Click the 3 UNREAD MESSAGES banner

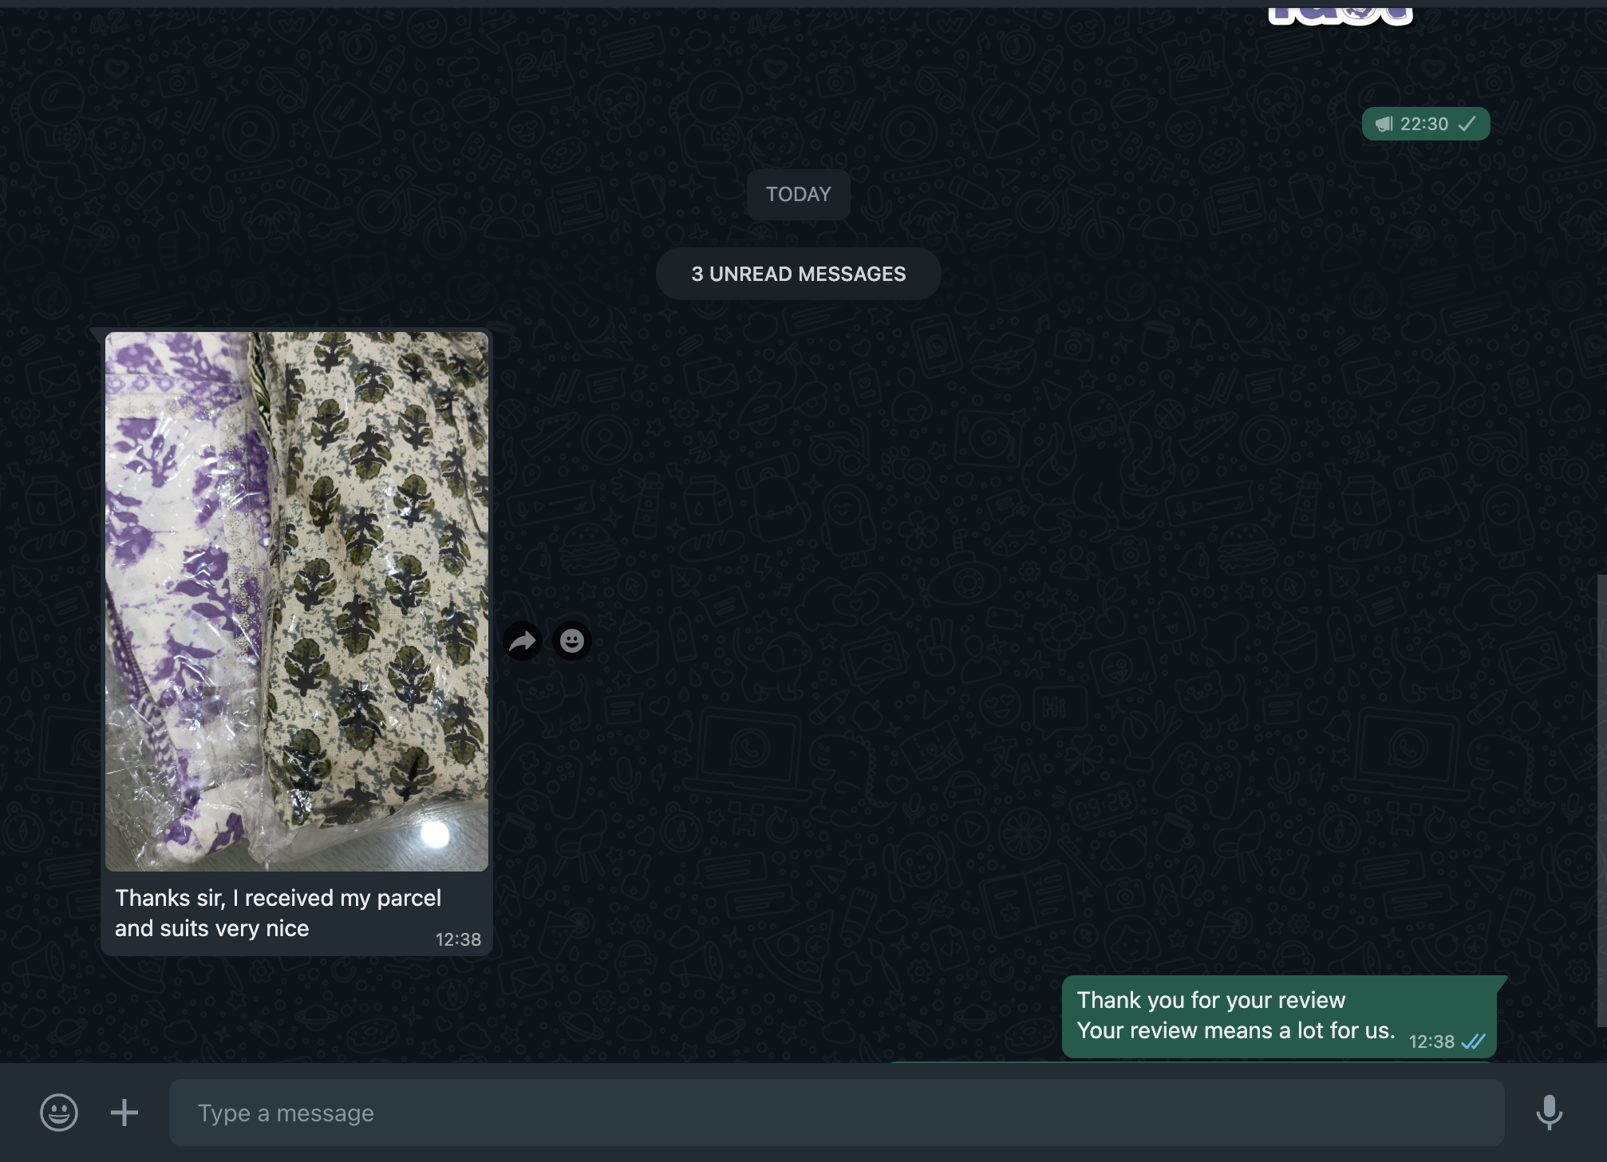pyautogui.click(x=798, y=274)
